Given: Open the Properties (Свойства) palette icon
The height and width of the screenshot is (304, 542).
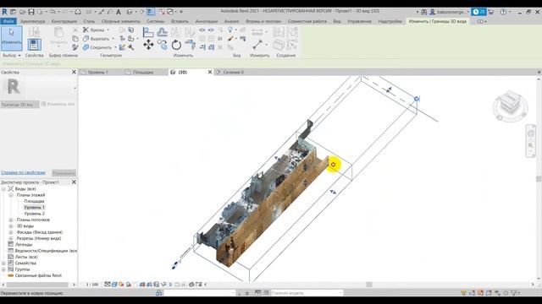Looking at the screenshot, I should coord(34,45).
